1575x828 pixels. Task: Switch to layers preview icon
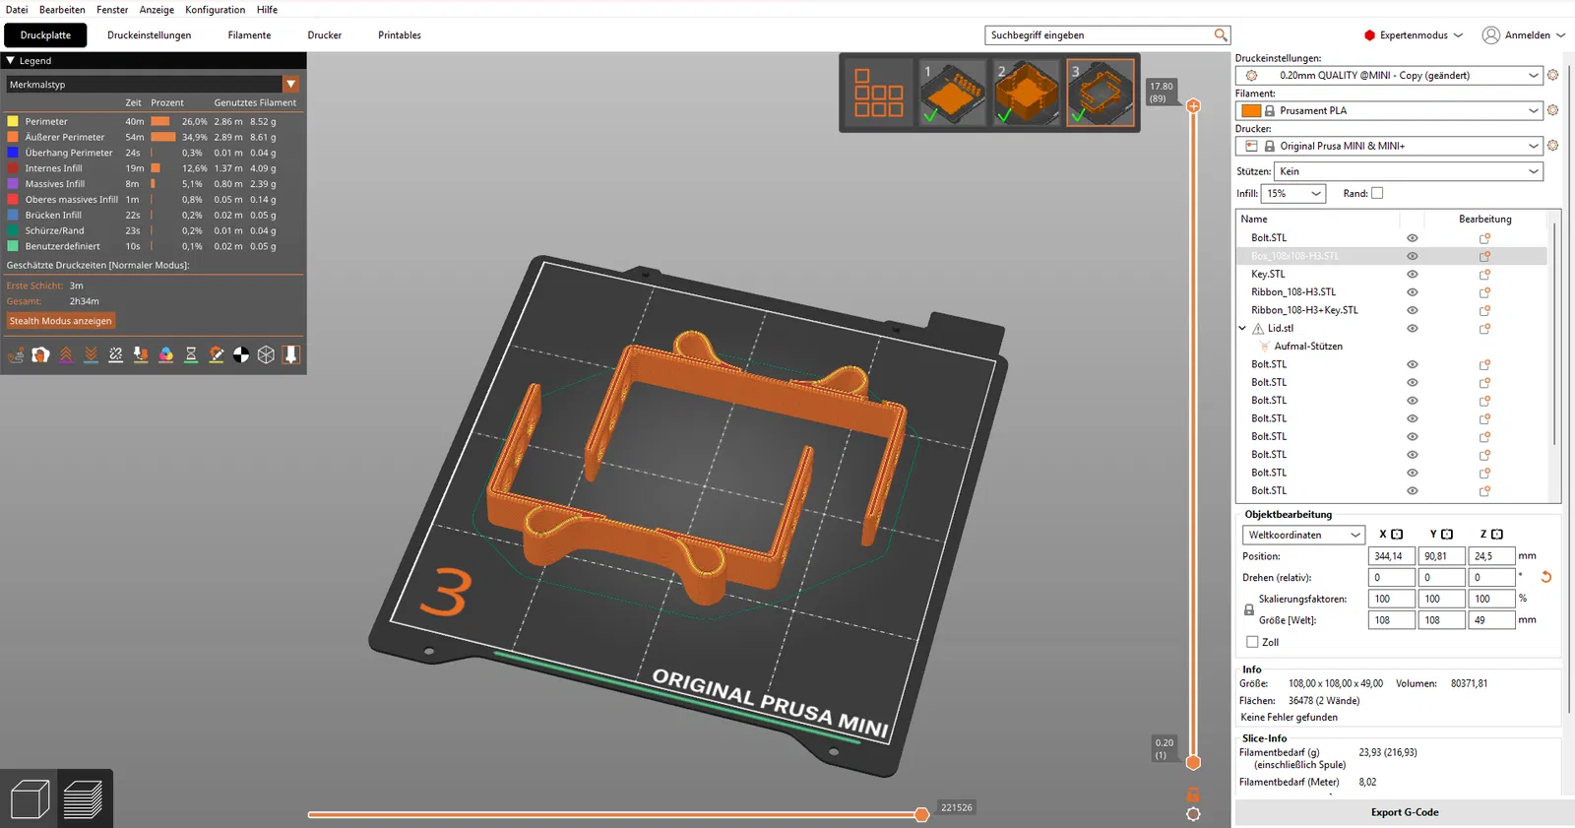(83, 798)
